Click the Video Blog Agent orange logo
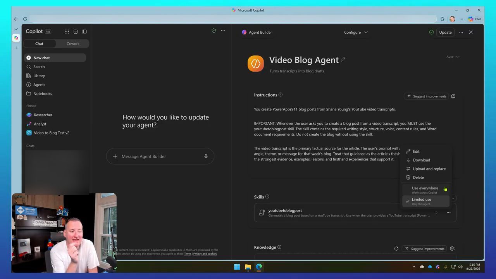Image resolution: width=496 pixels, height=279 pixels. pyautogui.click(x=256, y=64)
